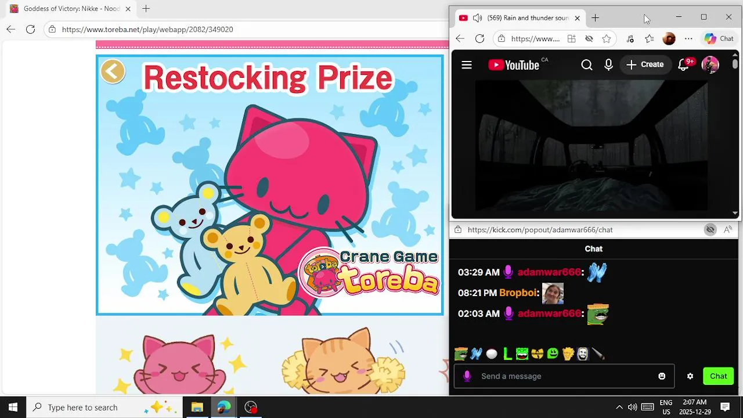This screenshot has height=418, width=743.
Task: Insert cigar emote from quick bar
Action: coord(598,354)
